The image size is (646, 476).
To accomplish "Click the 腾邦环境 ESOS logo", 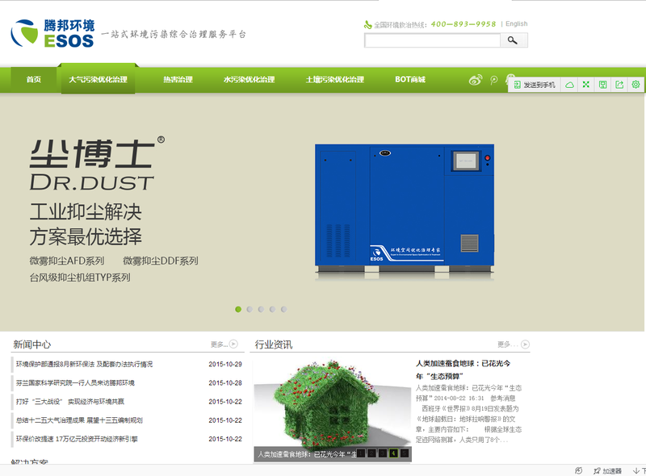I will 52,33.
